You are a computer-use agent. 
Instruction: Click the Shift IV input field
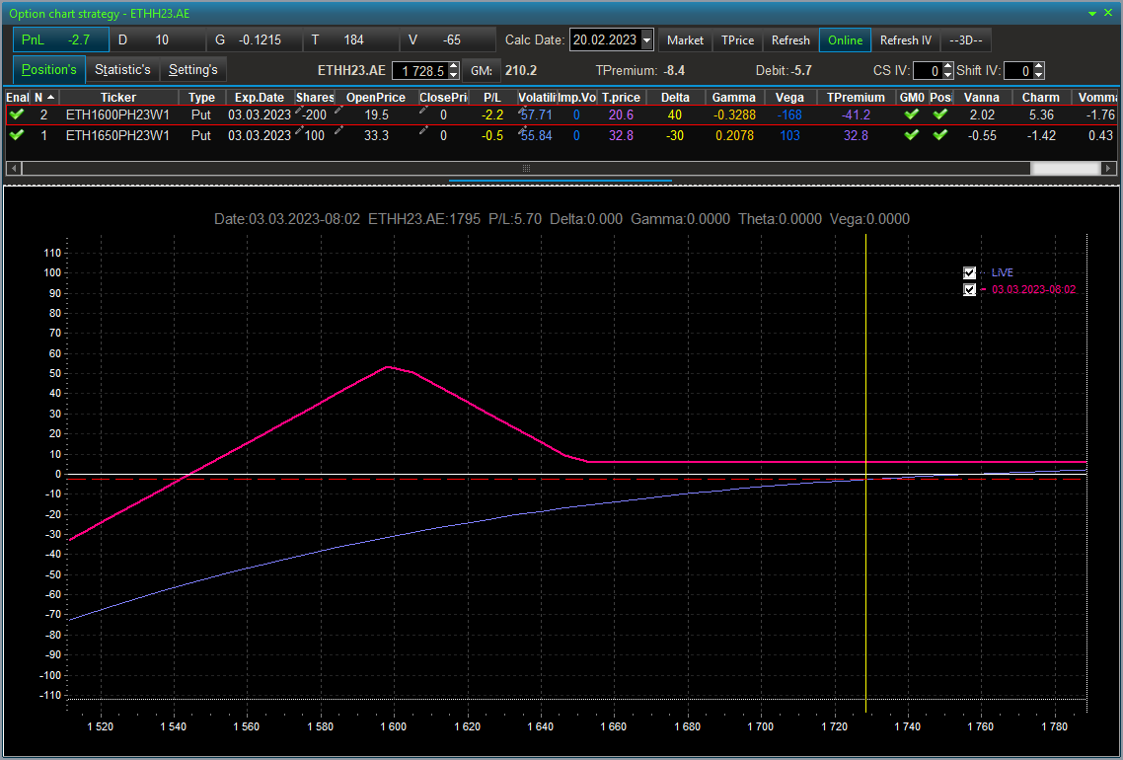1019,71
